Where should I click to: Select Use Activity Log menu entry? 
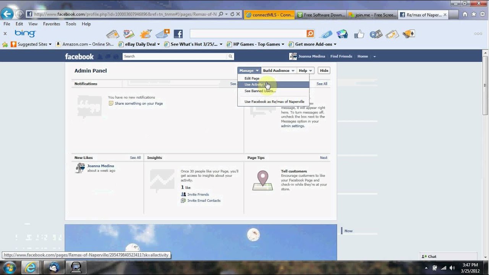coord(273,84)
